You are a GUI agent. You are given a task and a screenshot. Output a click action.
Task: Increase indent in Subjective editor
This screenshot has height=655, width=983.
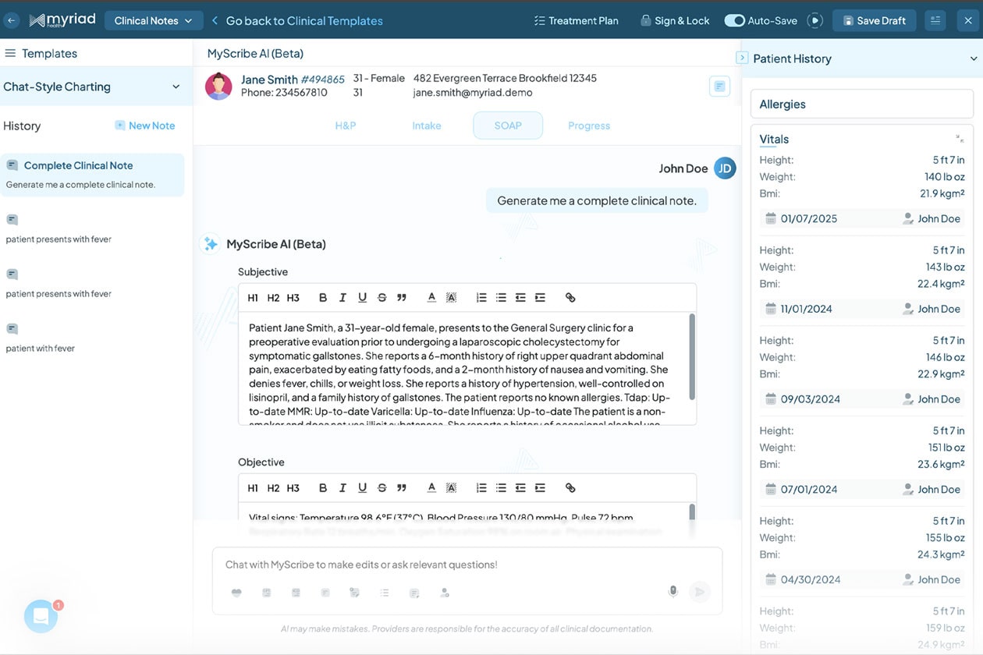tap(540, 298)
